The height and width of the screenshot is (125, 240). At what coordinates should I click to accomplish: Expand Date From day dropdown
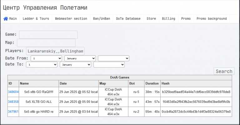coord(46,58)
